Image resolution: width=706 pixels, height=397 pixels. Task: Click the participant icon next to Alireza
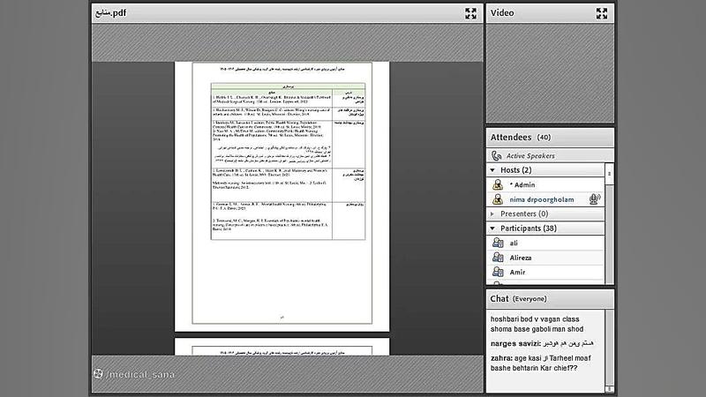click(498, 257)
